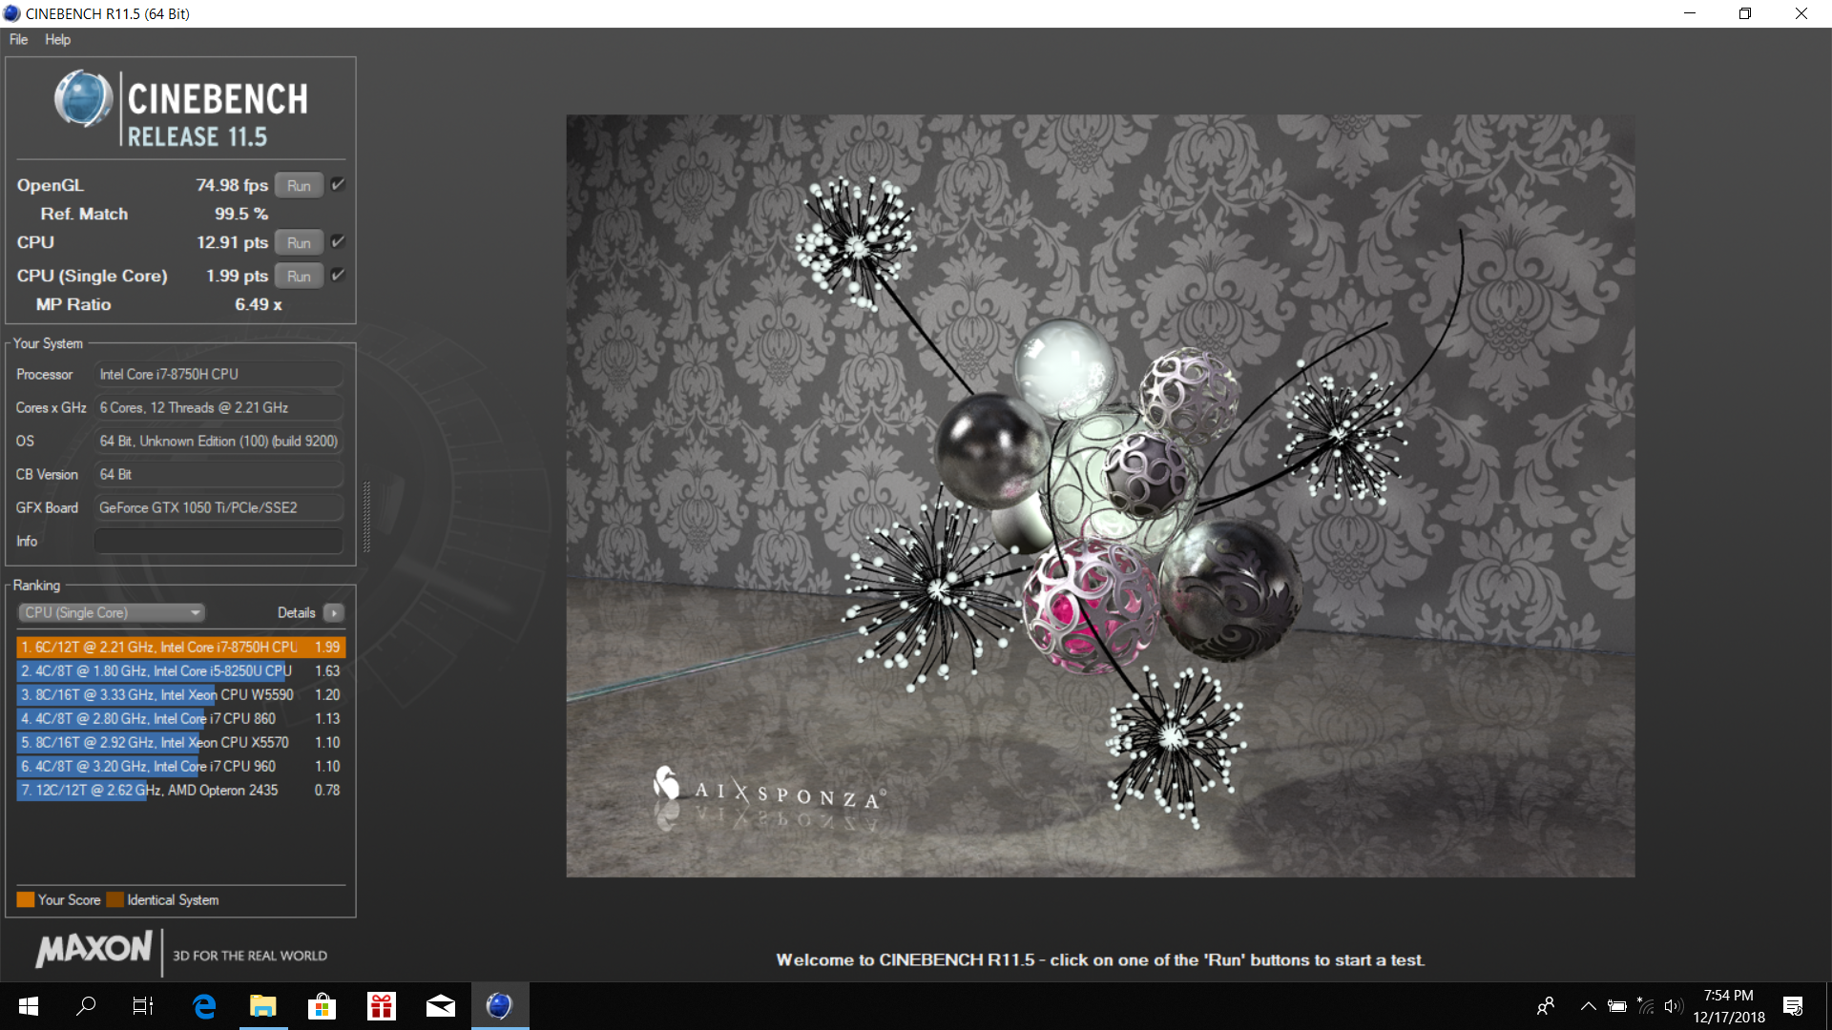Open the Mail app from taskbar
Image resolution: width=1832 pixels, height=1030 pixels.
pos(441,1006)
